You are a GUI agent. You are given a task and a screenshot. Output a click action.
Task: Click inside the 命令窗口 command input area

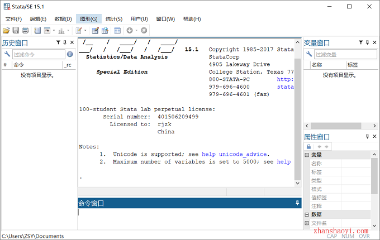[189, 218]
